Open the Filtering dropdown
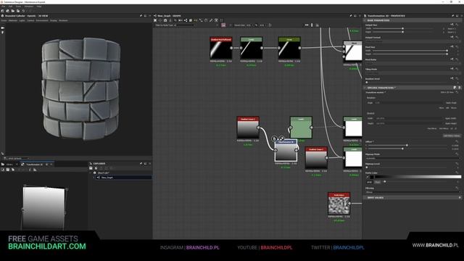This screenshot has width=464, height=261. pos(413,192)
